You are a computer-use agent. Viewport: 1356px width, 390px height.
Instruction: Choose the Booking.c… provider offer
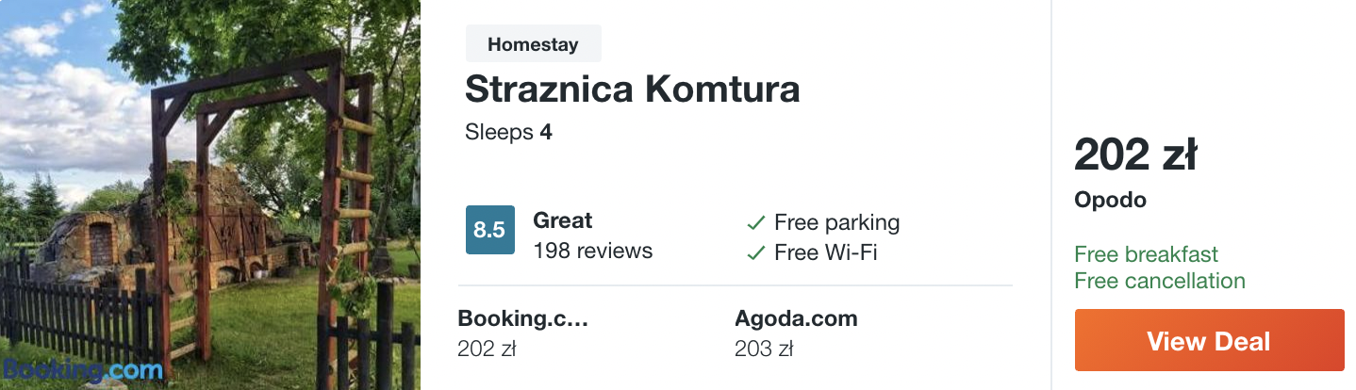pyautogui.click(x=523, y=333)
